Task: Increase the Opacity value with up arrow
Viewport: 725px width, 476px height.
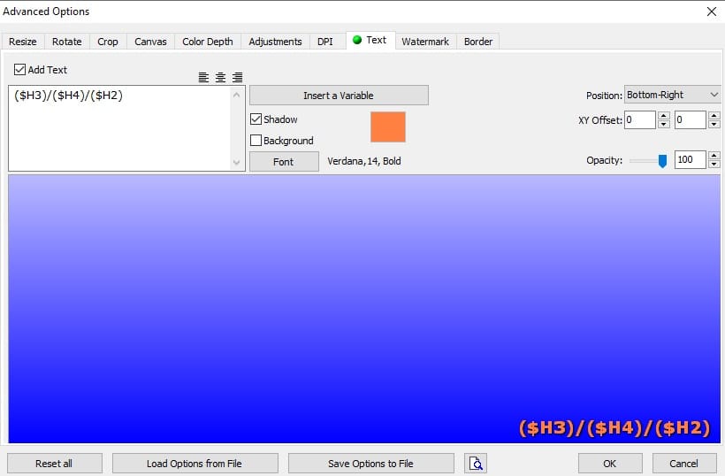Action: coord(714,156)
